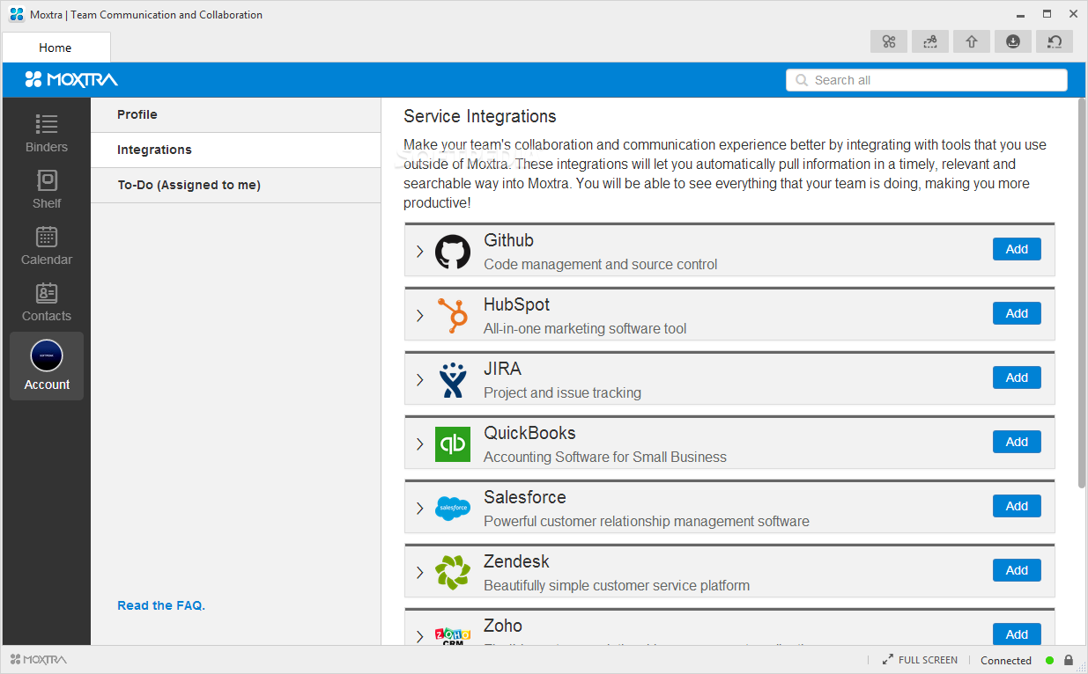Image resolution: width=1088 pixels, height=674 pixels.
Task: Click 'Project and issue tracking' text
Action: pos(562,392)
